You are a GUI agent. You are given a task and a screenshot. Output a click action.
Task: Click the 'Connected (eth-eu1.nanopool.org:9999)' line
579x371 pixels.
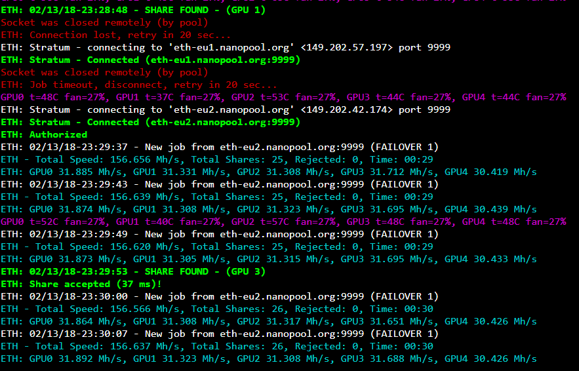coord(151,60)
